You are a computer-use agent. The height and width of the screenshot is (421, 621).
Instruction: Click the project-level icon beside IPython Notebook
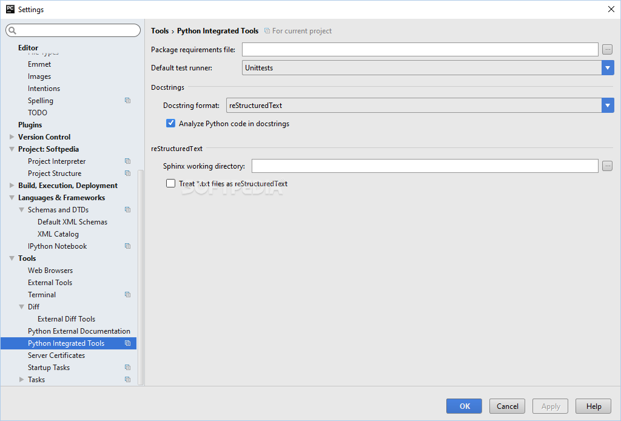[127, 246]
